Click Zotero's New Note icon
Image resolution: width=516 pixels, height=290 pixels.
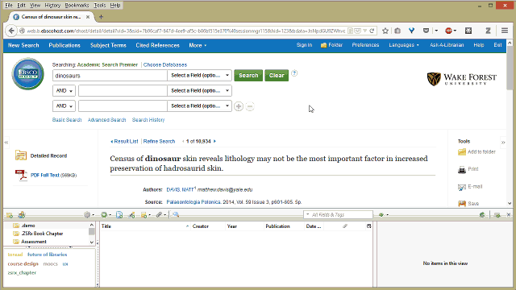coord(144,215)
